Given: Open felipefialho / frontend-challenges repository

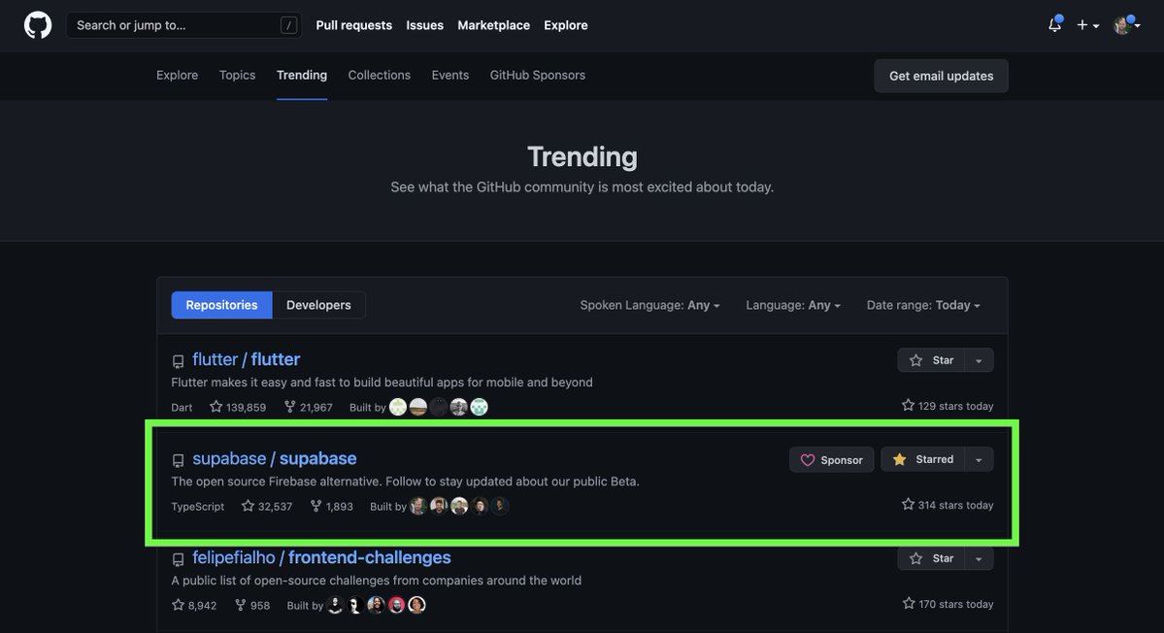Looking at the screenshot, I should pos(321,557).
